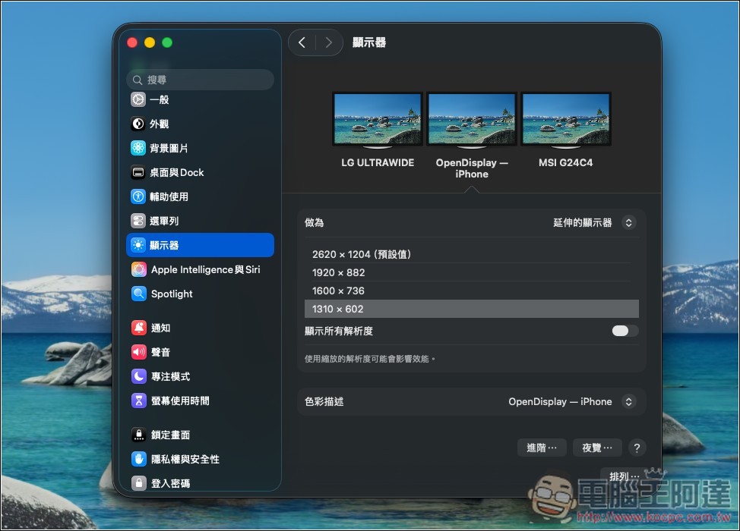The image size is (740, 531).
Task: Select the 背景圖片 wallpaper icon
Action: 138,148
